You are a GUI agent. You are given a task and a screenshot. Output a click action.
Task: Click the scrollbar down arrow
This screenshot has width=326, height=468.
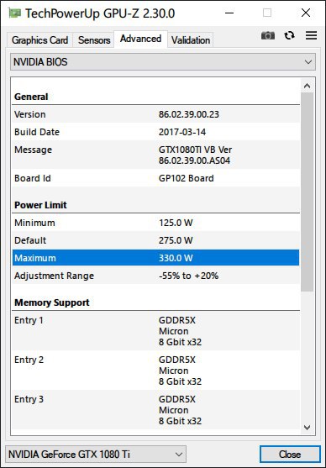click(307, 428)
